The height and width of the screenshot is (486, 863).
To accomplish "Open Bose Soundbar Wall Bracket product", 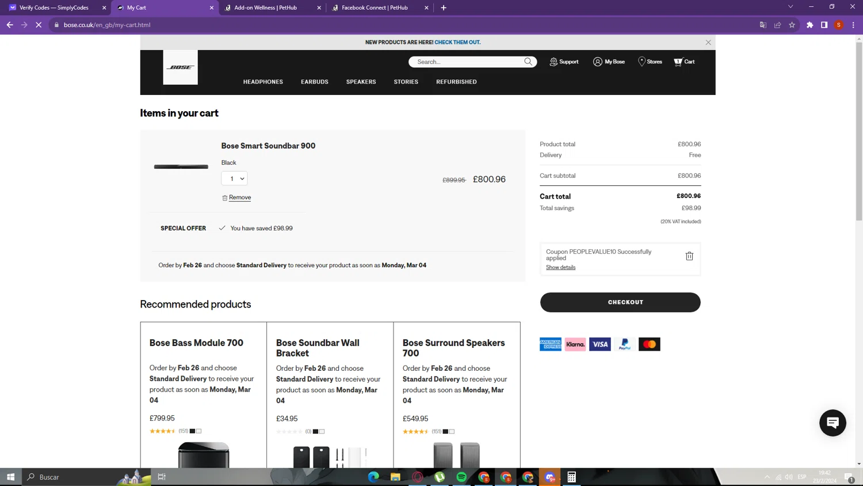I will coord(318,348).
